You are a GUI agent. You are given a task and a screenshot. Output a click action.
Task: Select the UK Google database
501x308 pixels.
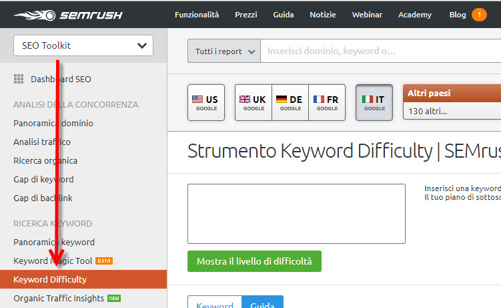click(x=254, y=103)
